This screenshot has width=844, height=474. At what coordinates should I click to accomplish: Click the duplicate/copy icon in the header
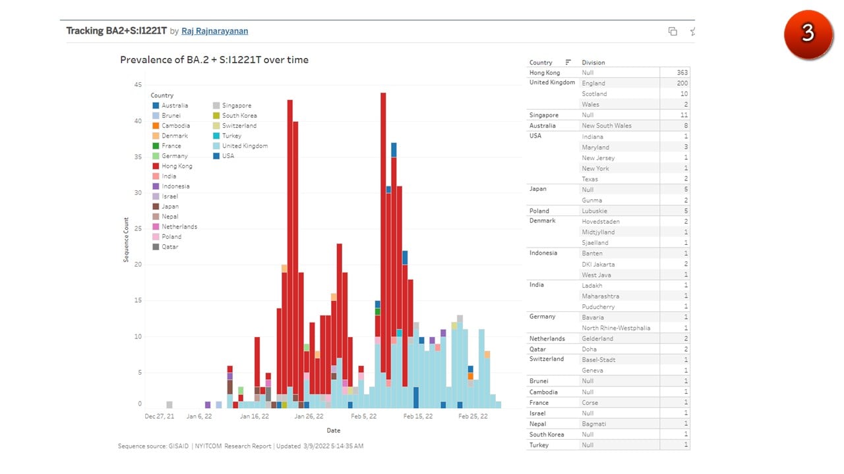(673, 31)
